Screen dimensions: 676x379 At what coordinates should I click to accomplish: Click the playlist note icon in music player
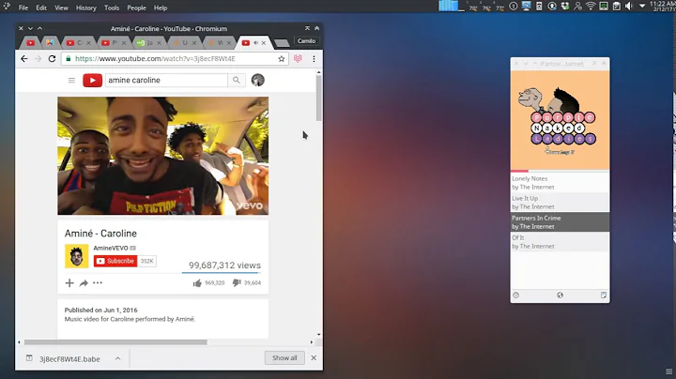click(x=604, y=295)
